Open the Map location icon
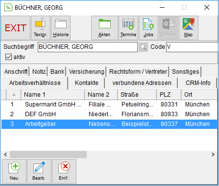The width and height of the screenshot is (219, 186). pyautogui.click(x=189, y=28)
